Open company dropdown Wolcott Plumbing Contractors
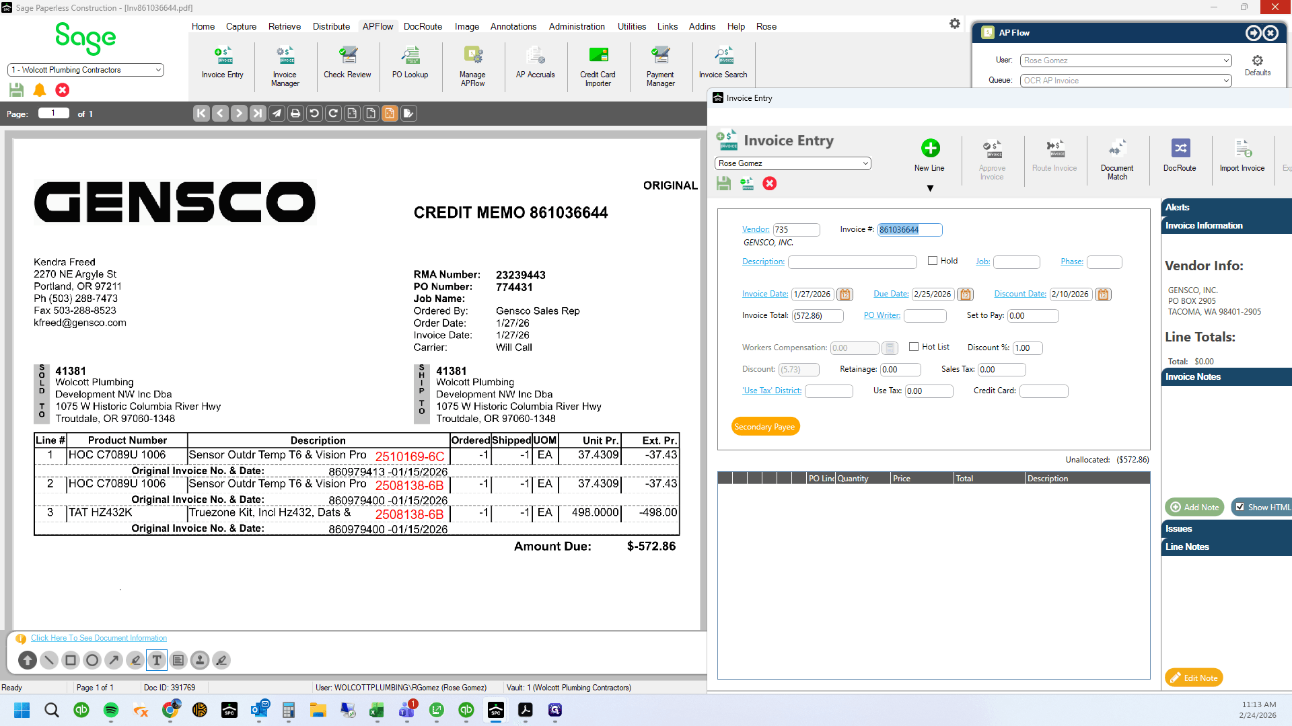The image size is (1292, 726). [85, 70]
